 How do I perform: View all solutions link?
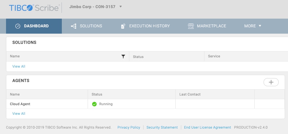click(x=19, y=66)
